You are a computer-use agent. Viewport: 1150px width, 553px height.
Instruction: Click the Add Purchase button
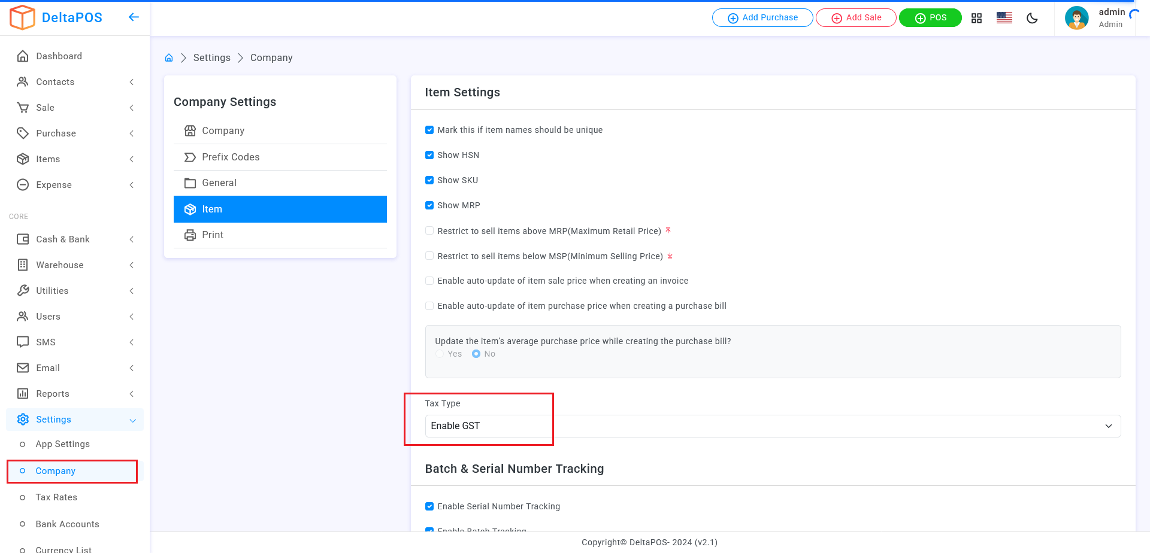pyautogui.click(x=762, y=18)
